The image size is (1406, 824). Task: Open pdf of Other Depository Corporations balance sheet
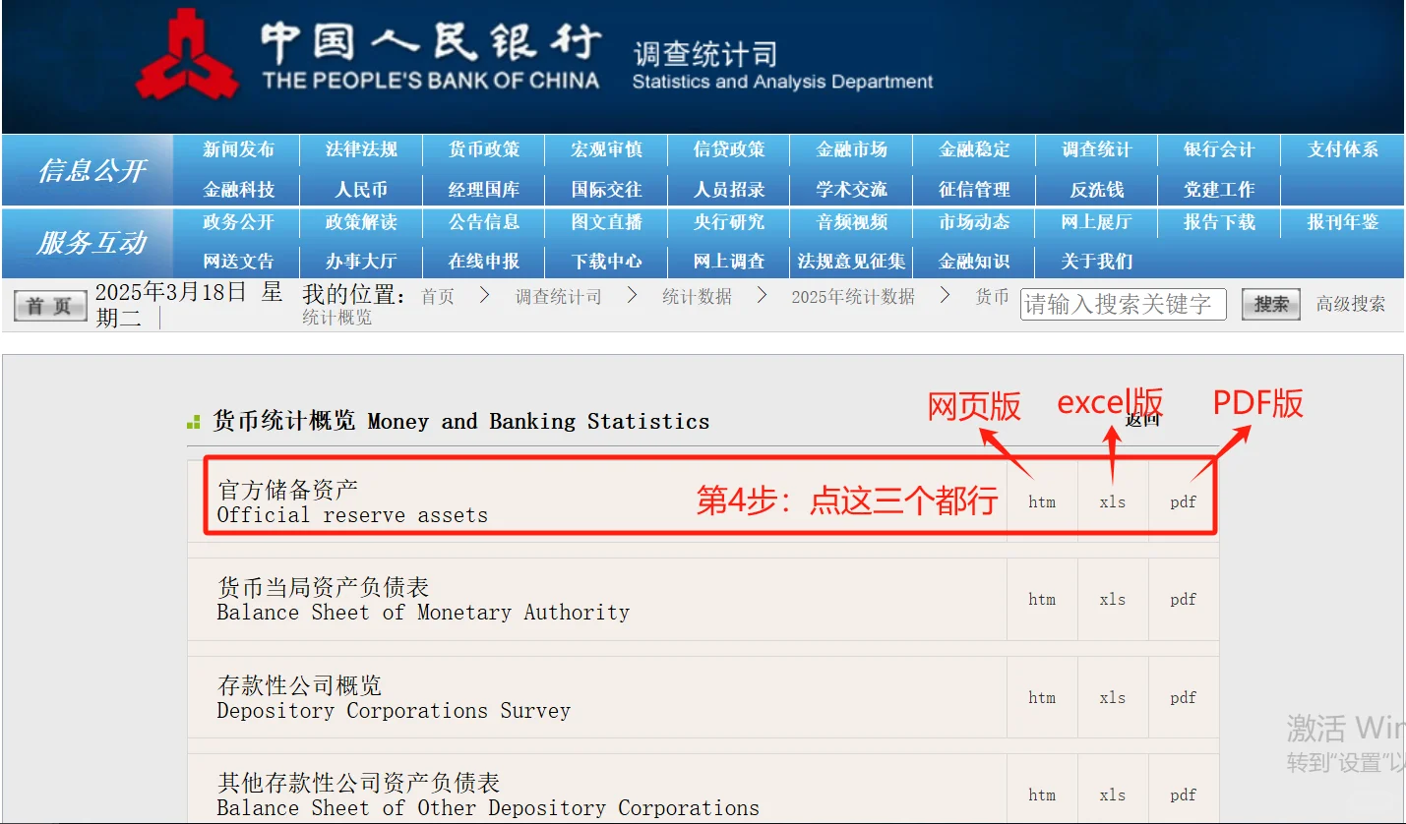pyautogui.click(x=1184, y=795)
